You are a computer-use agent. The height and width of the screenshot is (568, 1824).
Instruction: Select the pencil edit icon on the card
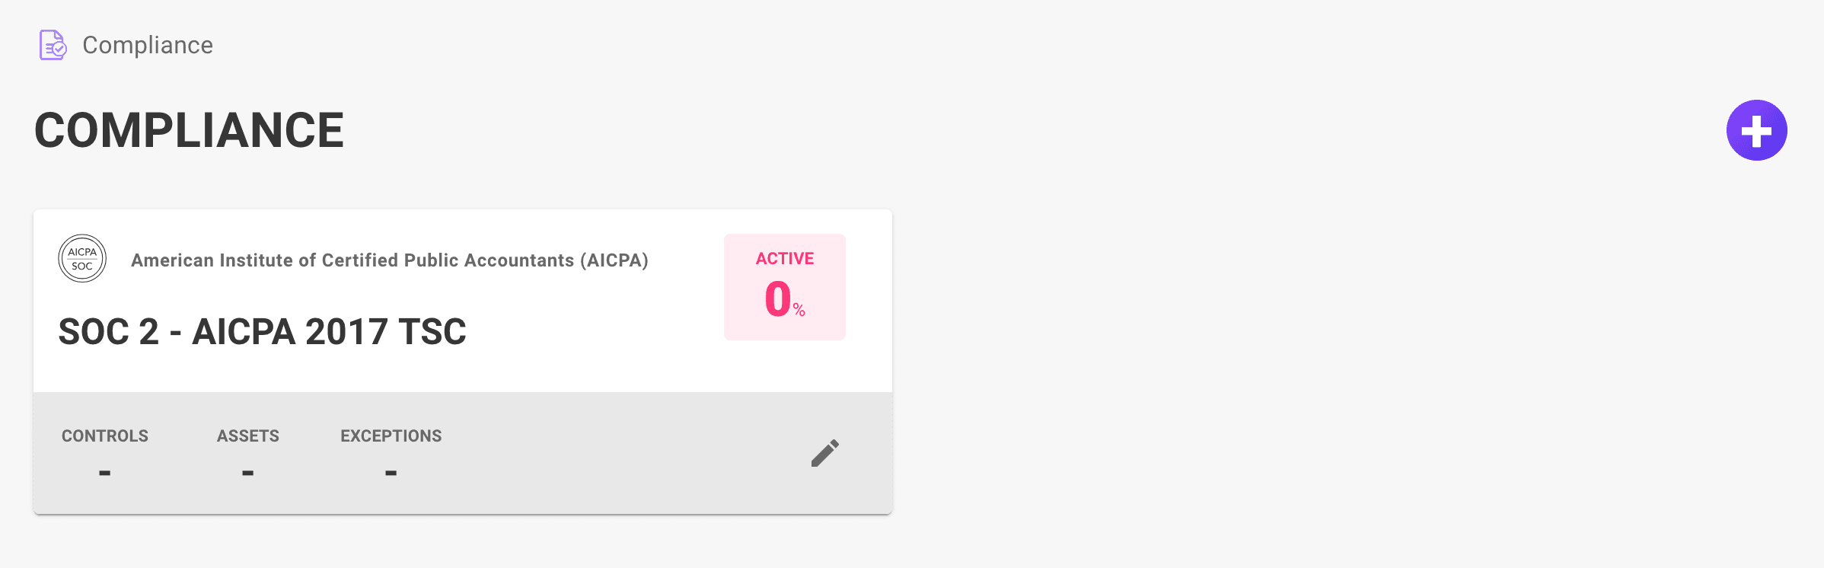point(824,452)
